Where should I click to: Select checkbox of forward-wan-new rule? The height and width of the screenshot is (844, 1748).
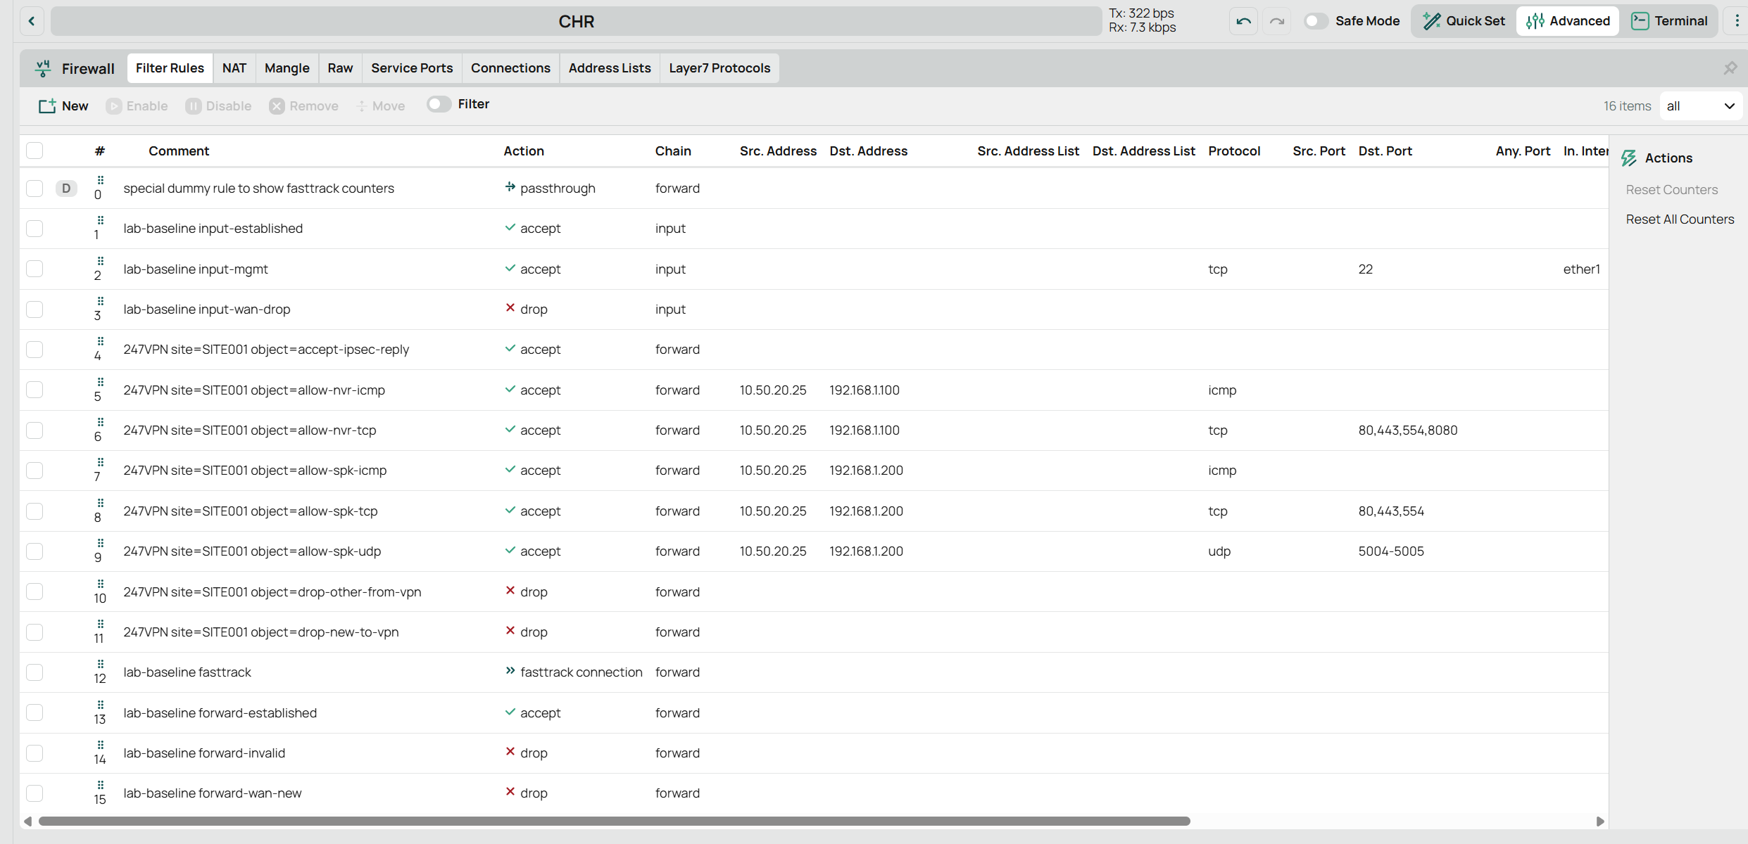(34, 793)
